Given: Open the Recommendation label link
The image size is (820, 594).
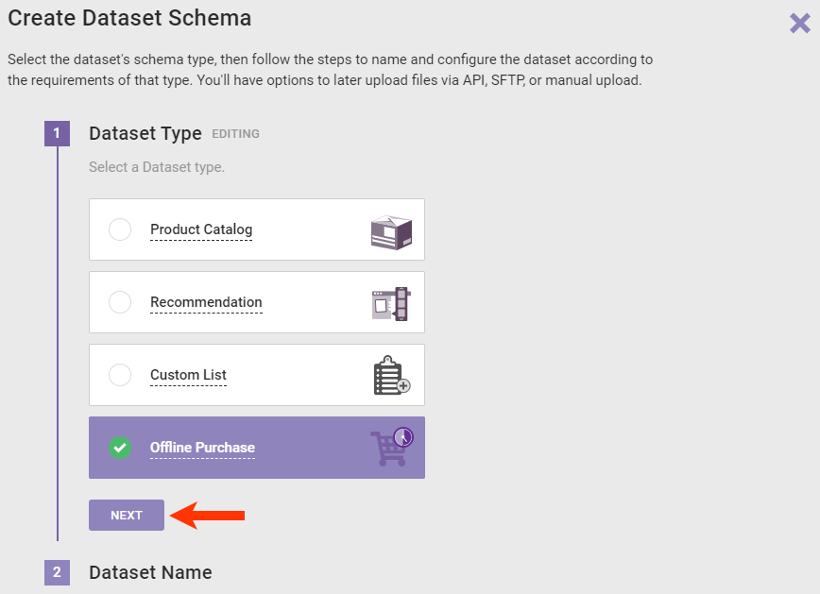Looking at the screenshot, I should (206, 302).
